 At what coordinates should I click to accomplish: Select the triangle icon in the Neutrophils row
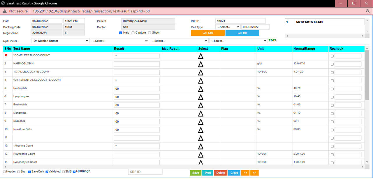click(x=200, y=89)
